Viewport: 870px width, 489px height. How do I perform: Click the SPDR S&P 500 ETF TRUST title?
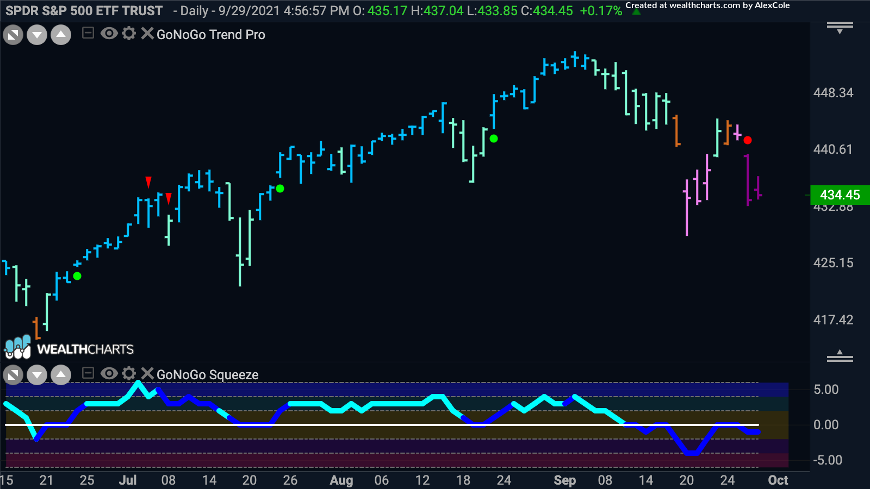84,11
